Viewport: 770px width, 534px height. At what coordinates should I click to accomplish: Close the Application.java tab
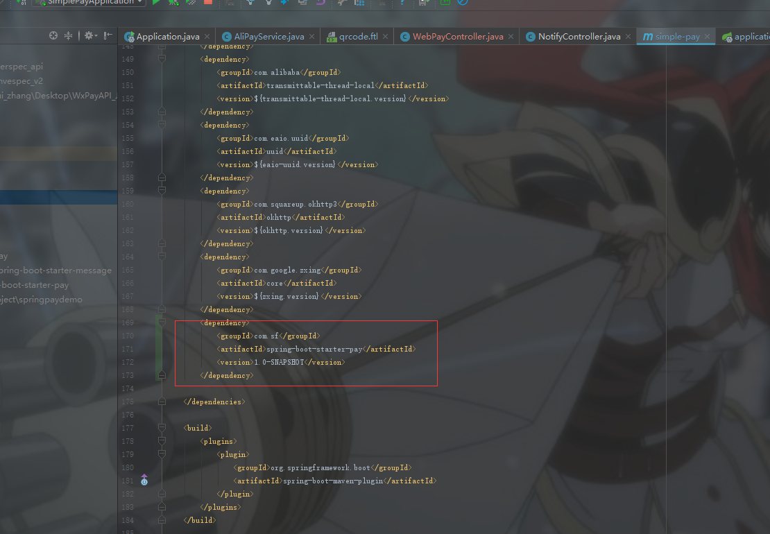(x=207, y=36)
